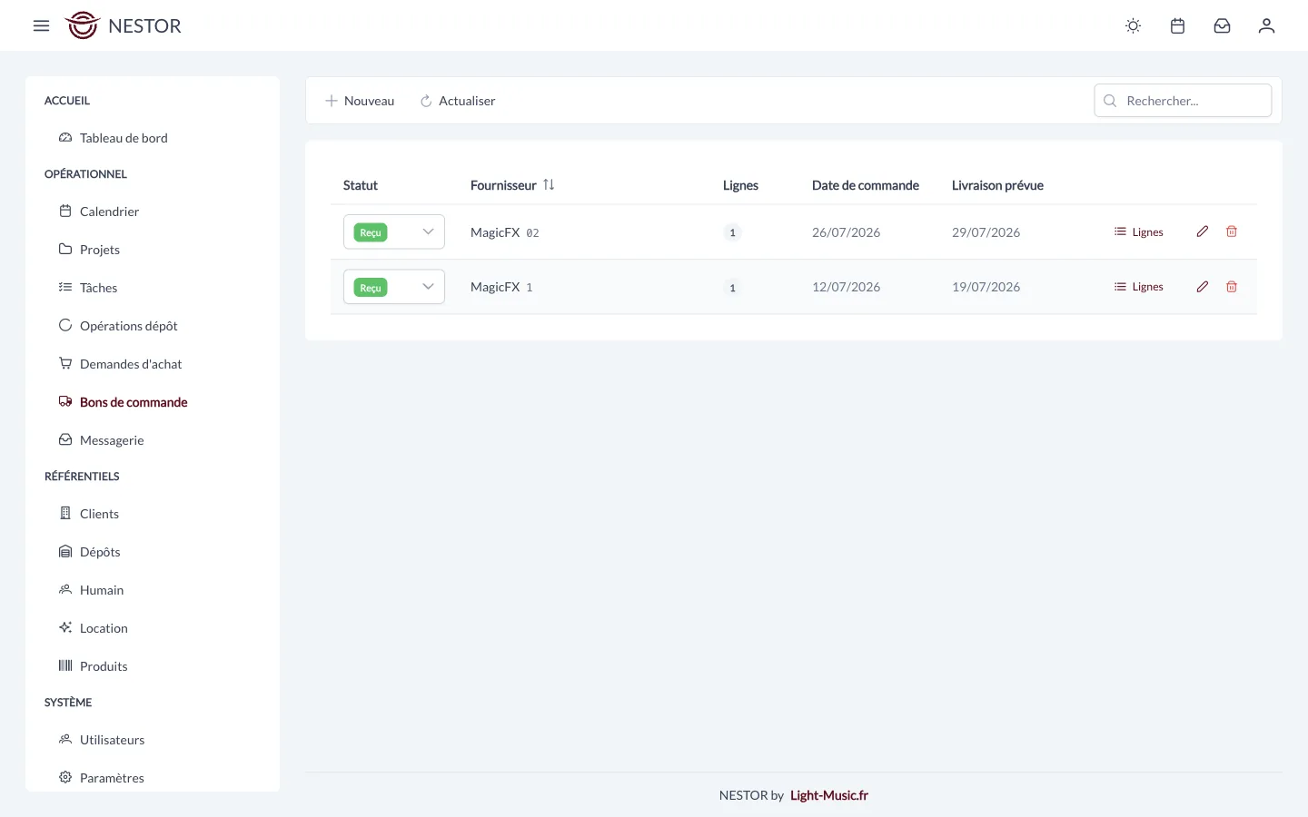Screen dimensions: 1308x817
Task: Click the NESTOR logo icon
Action: point(82,25)
